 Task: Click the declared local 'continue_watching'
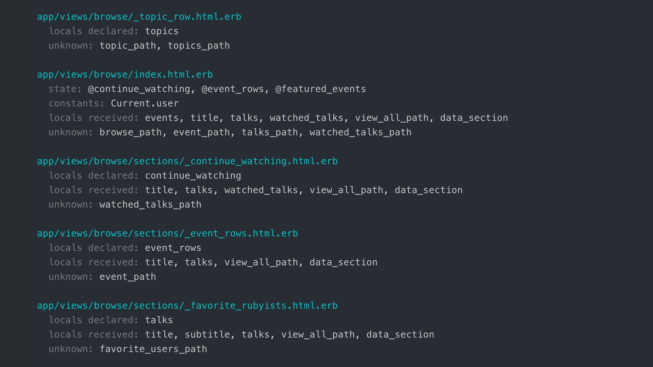[x=193, y=176]
